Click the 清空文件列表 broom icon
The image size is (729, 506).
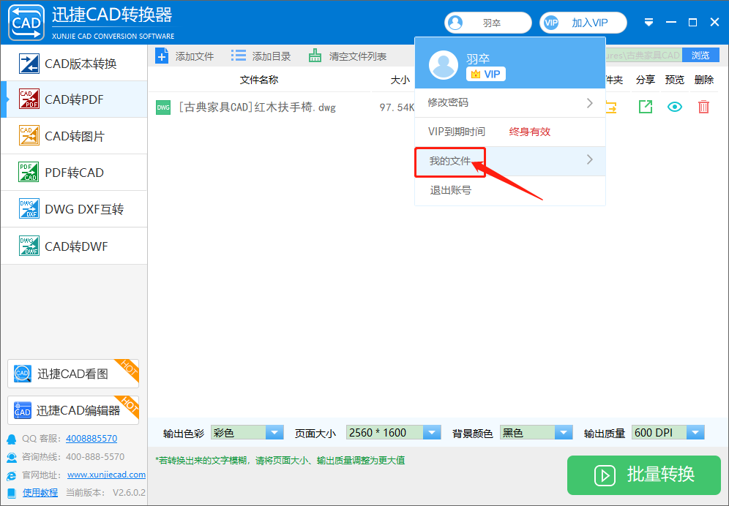315,56
